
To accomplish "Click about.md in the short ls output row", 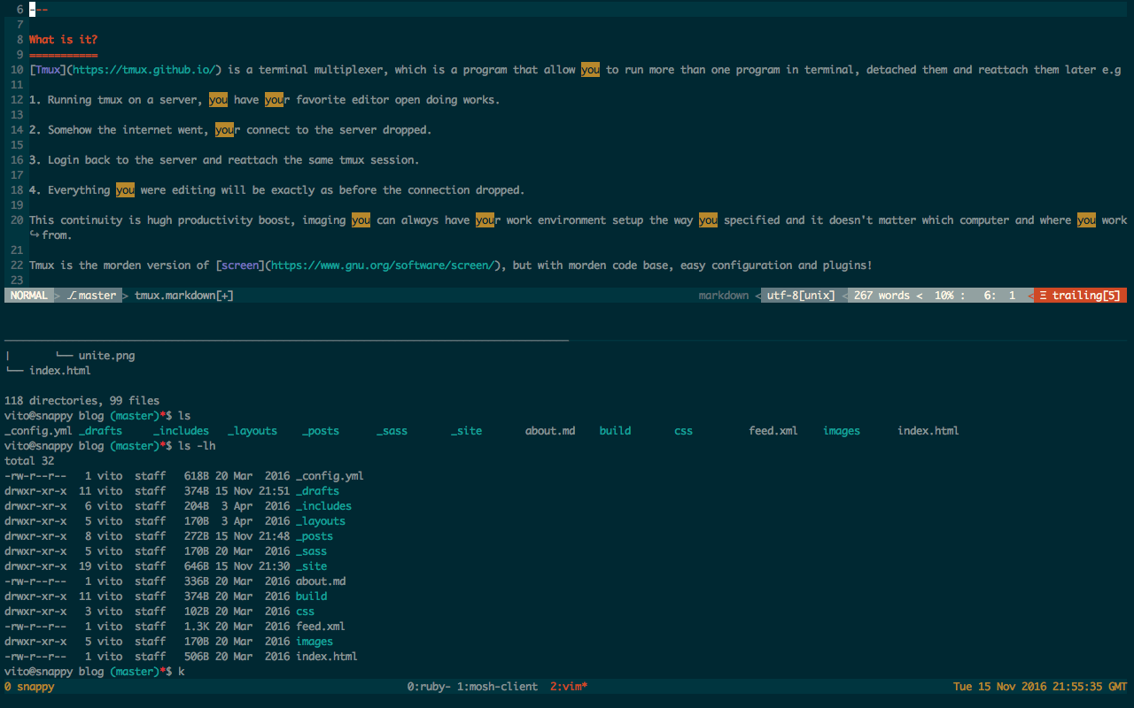I will coord(550,431).
